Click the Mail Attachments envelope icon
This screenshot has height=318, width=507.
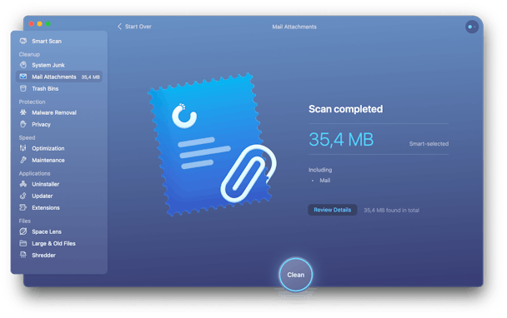pos(23,77)
